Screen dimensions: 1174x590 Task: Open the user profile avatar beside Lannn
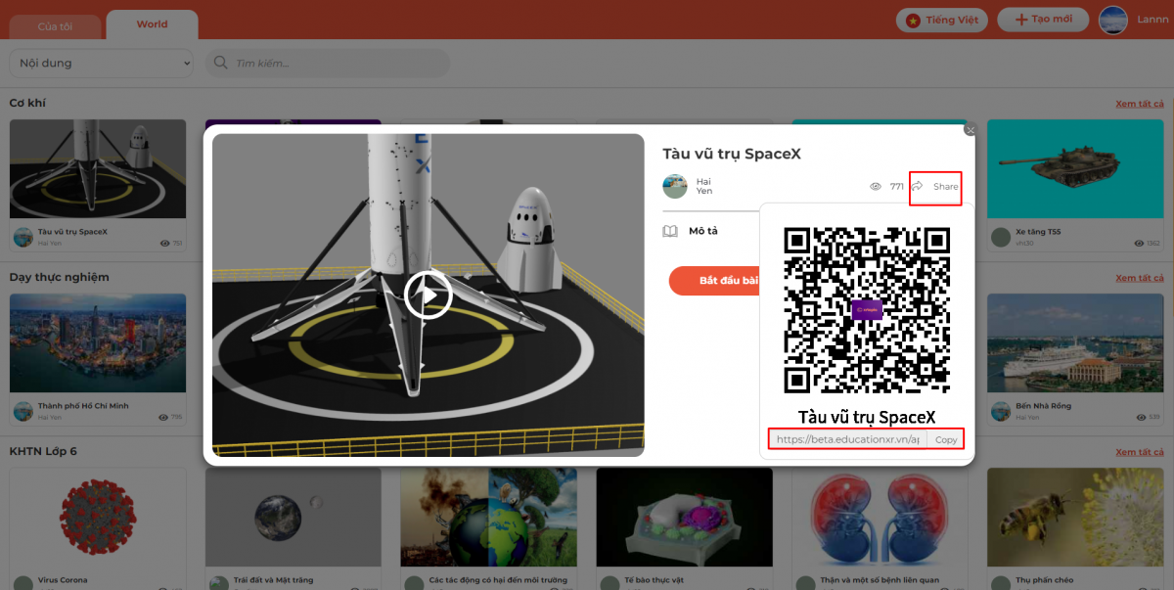(1113, 20)
